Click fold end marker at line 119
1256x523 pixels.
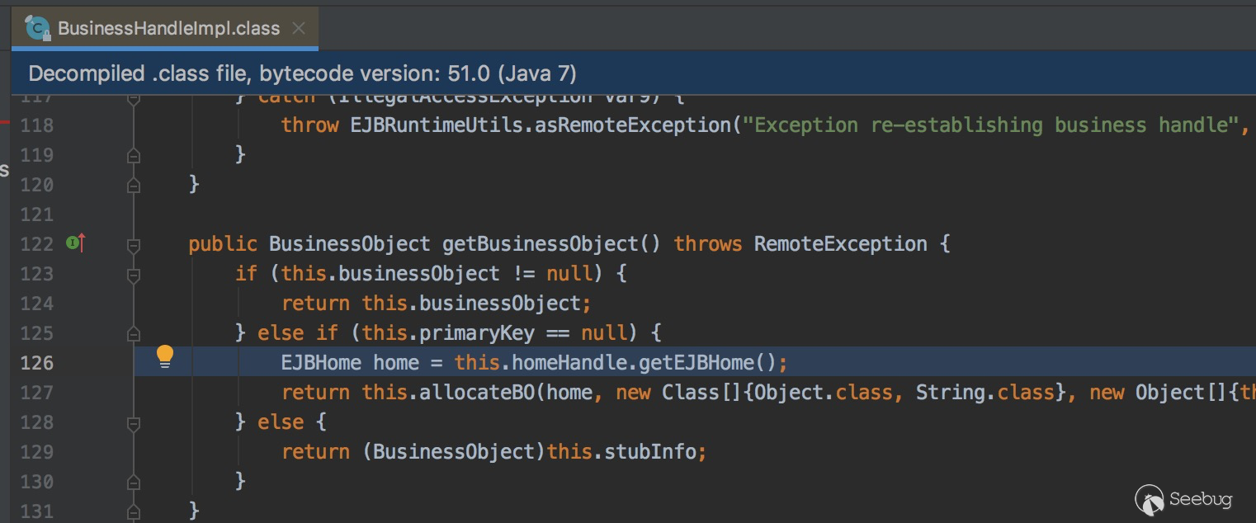click(134, 155)
